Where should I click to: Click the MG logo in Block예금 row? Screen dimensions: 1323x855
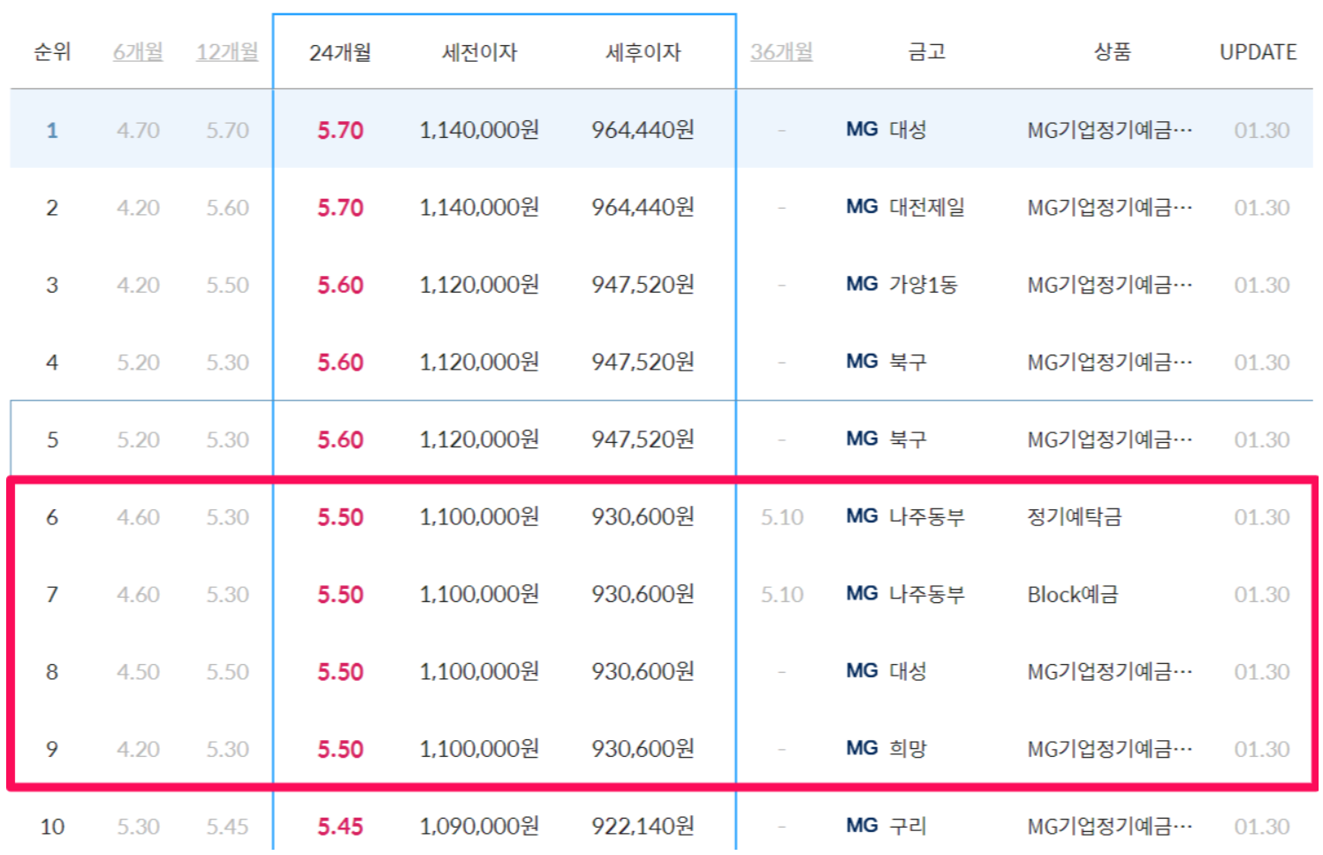pyautogui.click(x=862, y=594)
